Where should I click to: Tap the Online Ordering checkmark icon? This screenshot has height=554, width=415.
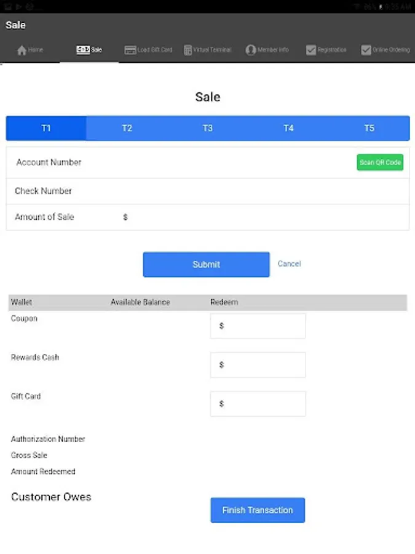[366, 50]
